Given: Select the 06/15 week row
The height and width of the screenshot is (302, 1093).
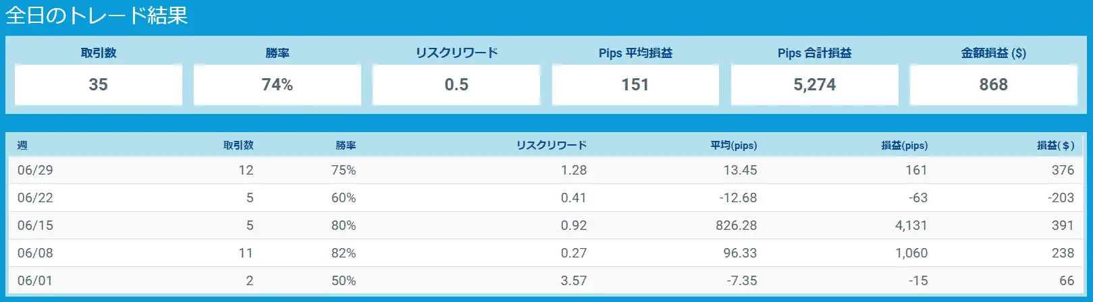Looking at the screenshot, I should click(545, 225).
